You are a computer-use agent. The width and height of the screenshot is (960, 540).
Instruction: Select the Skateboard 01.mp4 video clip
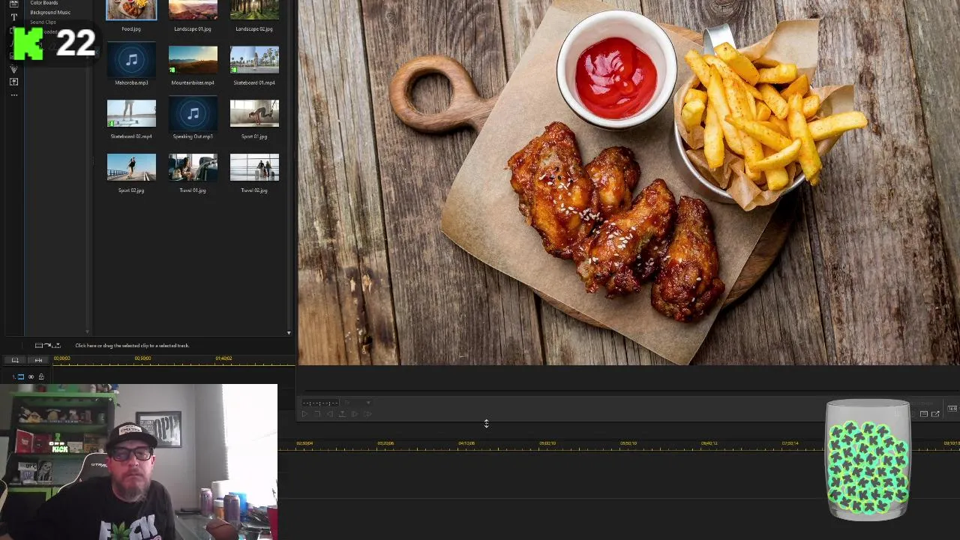254,60
